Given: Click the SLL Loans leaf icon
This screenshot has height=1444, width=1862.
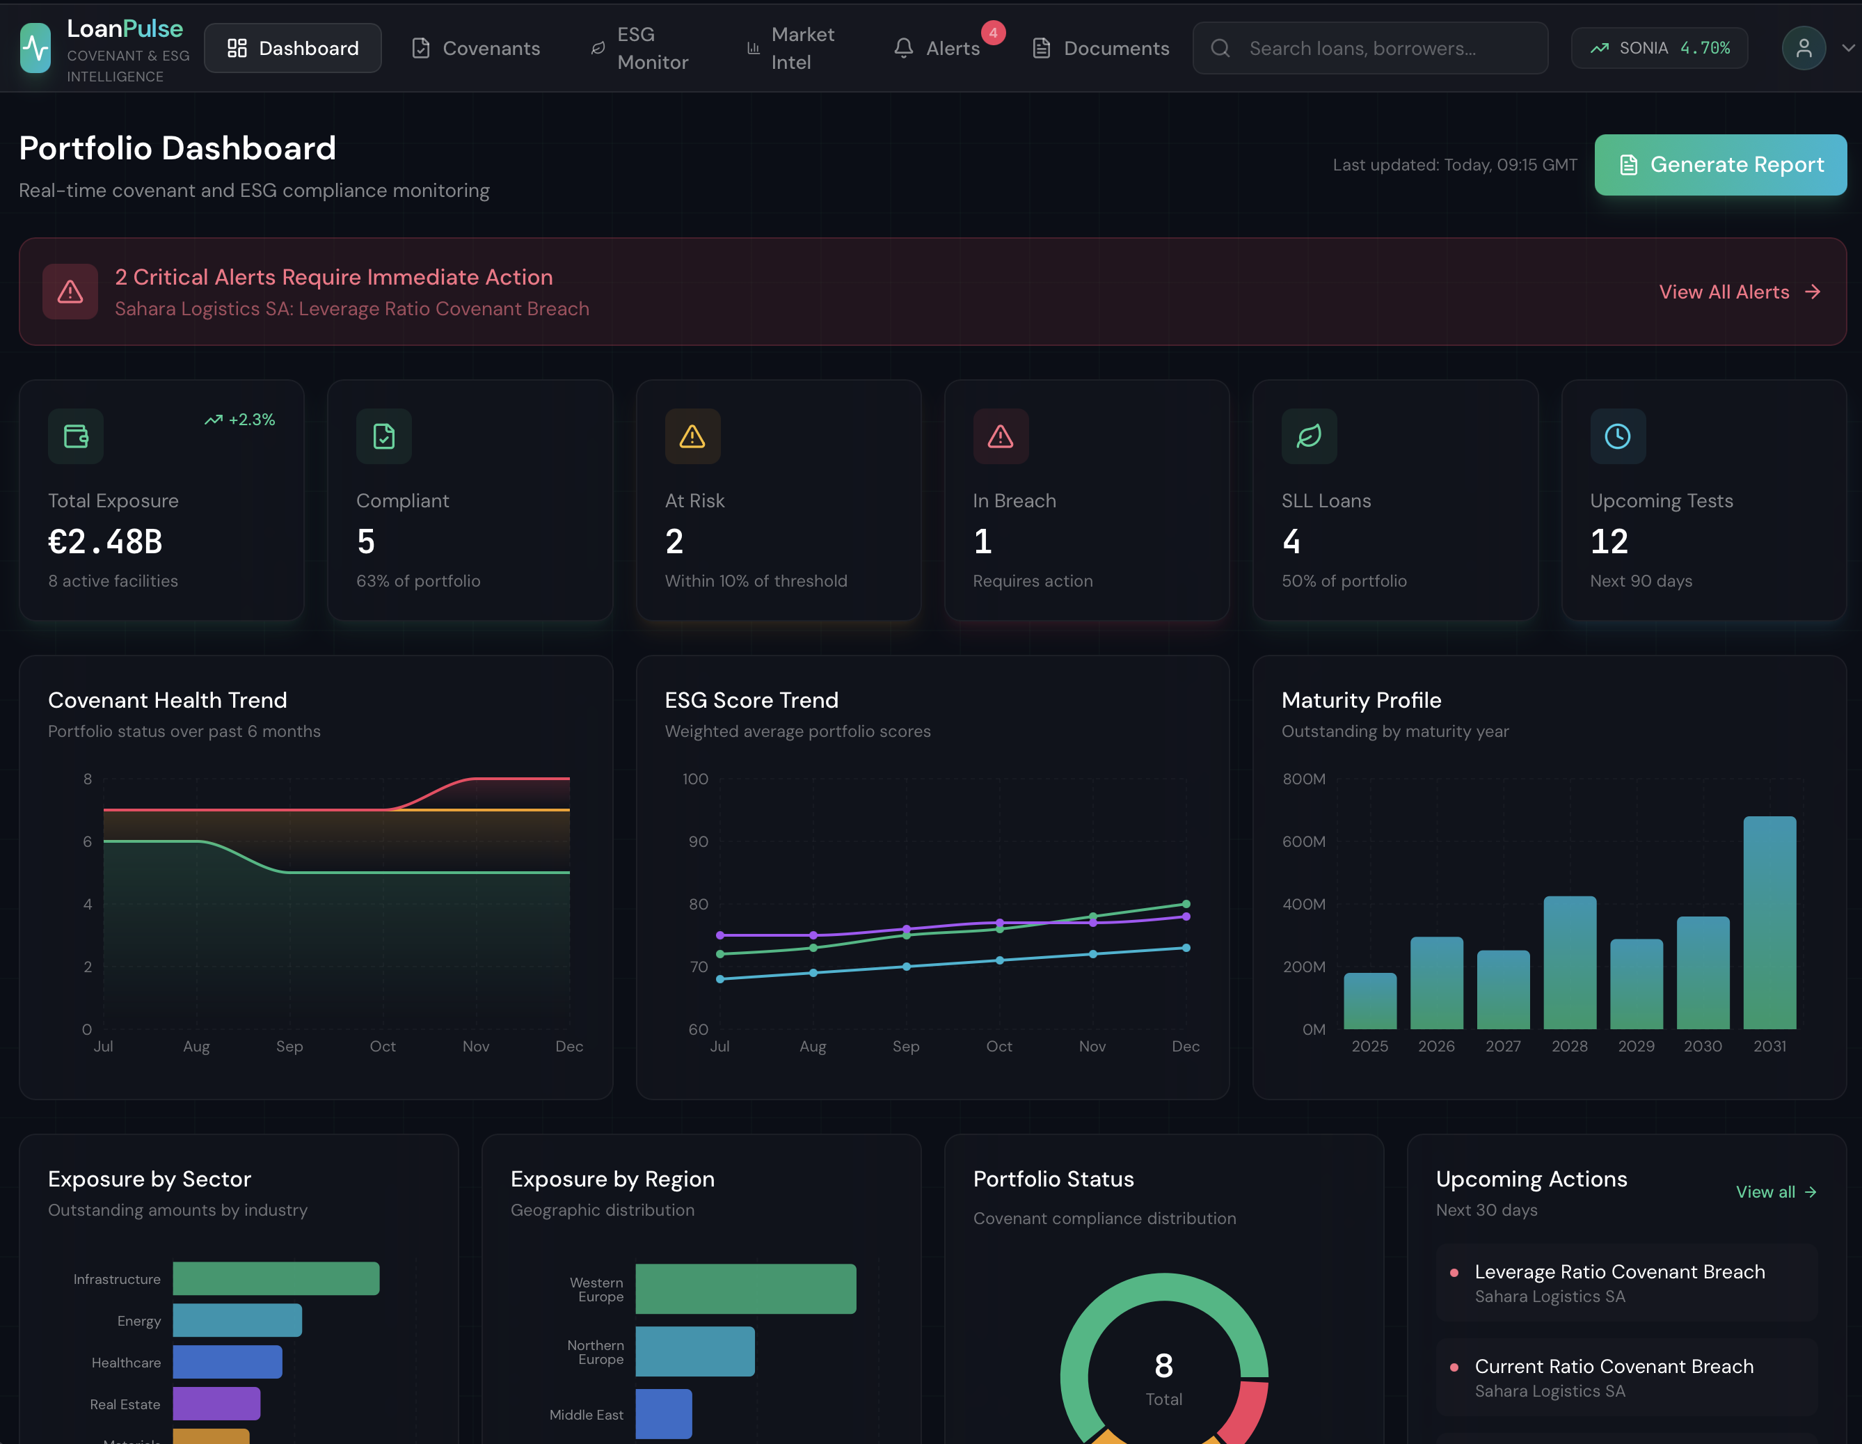Looking at the screenshot, I should click(x=1309, y=437).
